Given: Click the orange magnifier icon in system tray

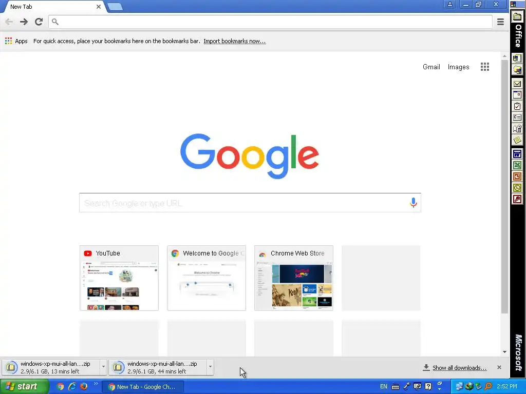Looking at the screenshot, I should click(489, 387).
